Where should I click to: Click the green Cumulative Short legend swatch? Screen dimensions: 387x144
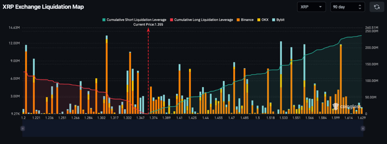point(104,20)
